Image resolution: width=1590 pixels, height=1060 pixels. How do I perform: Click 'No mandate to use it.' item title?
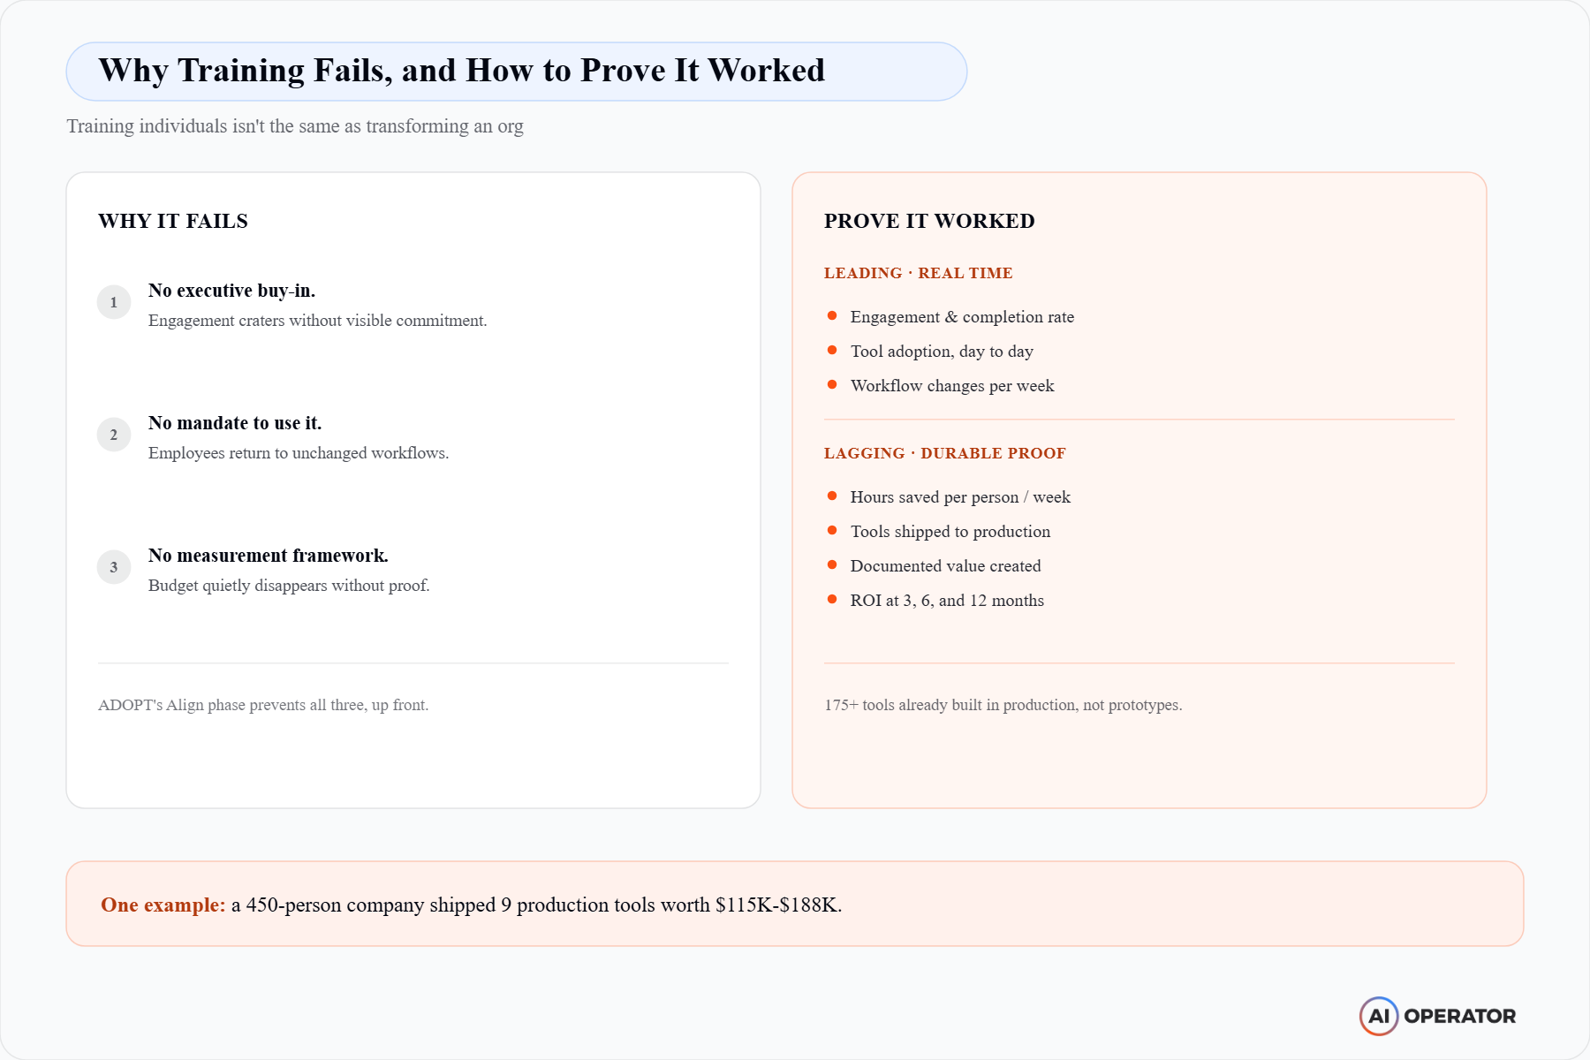pyautogui.click(x=235, y=423)
